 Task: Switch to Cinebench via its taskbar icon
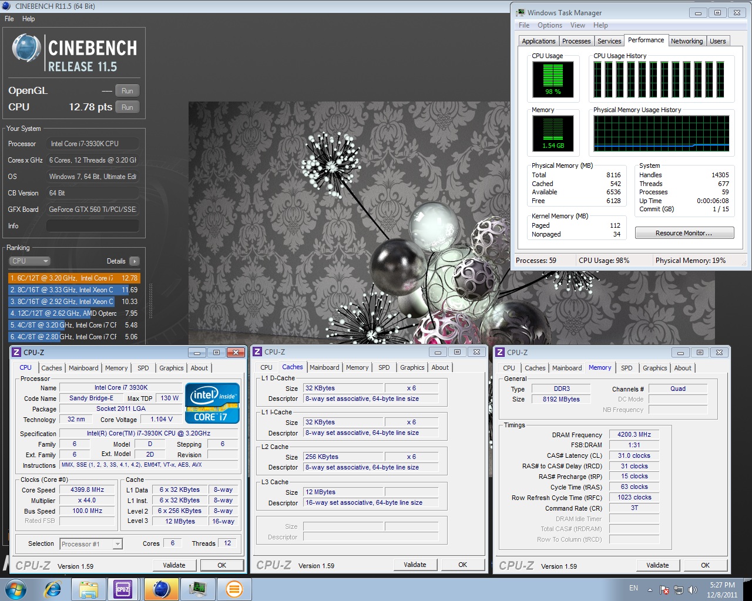(161, 589)
